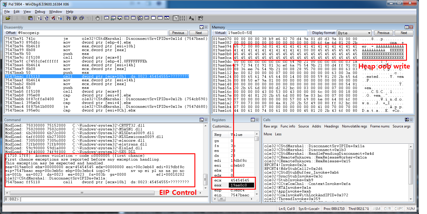
Task: Click the Options icon at toolbar end
Action: (200, 18)
